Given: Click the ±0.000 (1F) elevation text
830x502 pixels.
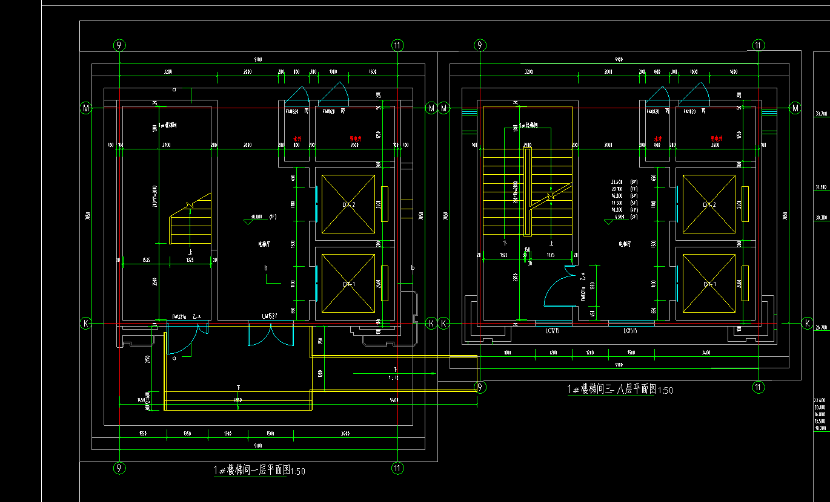Looking at the screenshot, I should pyautogui.click(x=264, y=217).
